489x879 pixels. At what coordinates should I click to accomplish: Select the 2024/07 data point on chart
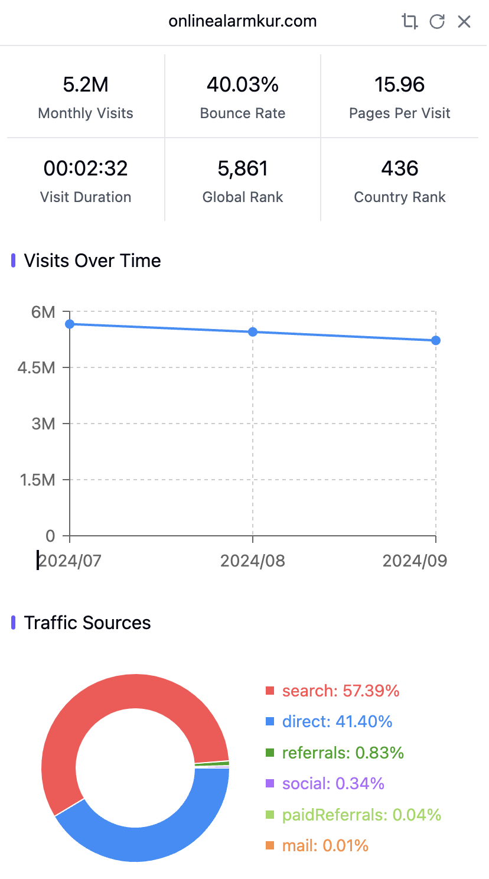(70, 324)
